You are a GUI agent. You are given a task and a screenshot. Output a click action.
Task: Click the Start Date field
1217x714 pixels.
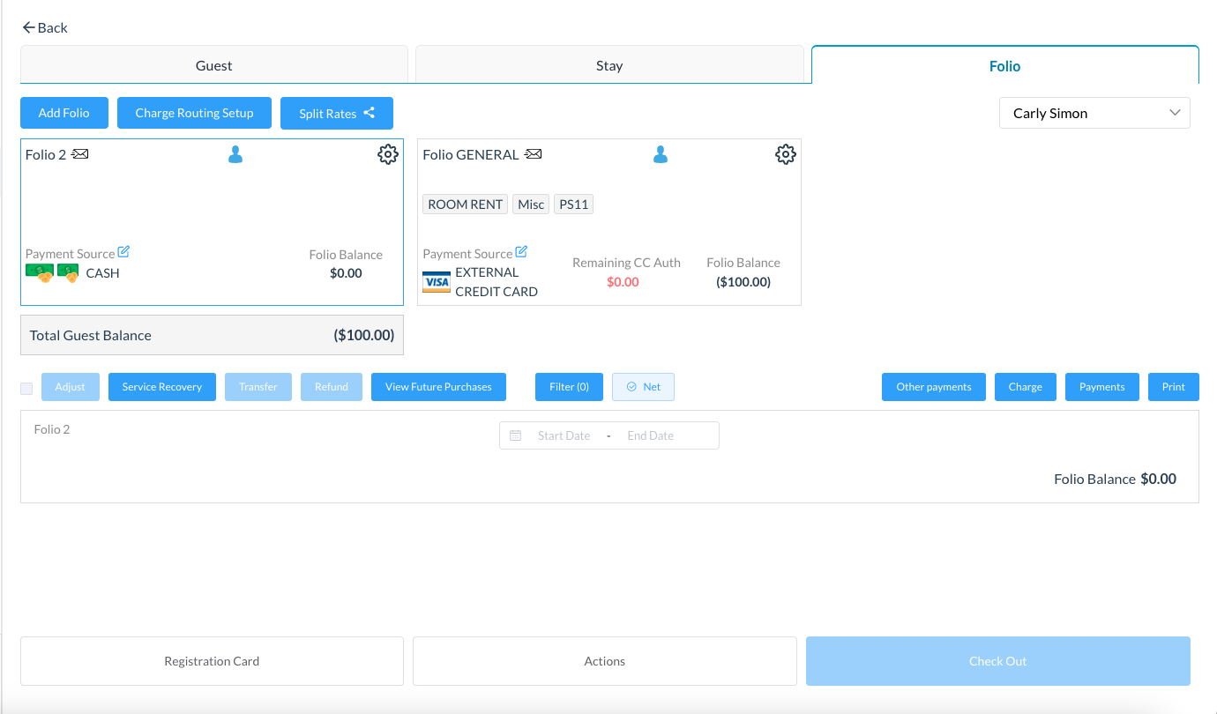coord(564,435)
